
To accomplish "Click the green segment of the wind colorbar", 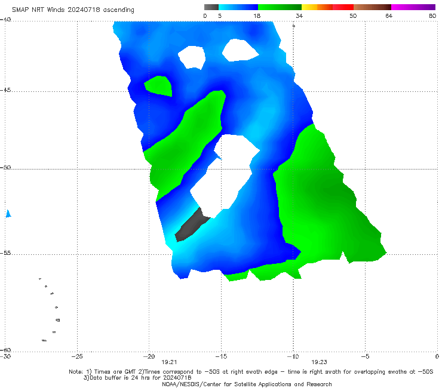I will click(x=280, y=7).
